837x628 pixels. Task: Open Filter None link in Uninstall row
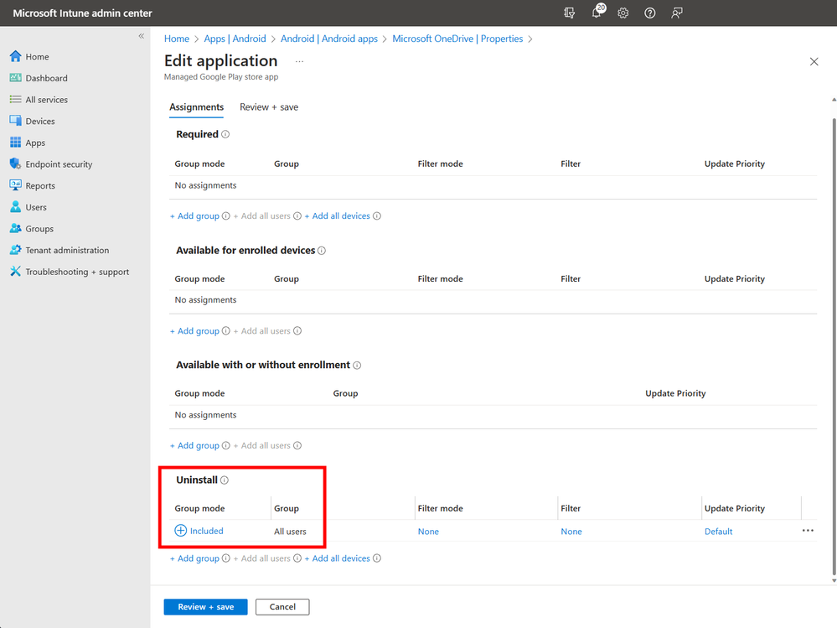tap(571, 532)
